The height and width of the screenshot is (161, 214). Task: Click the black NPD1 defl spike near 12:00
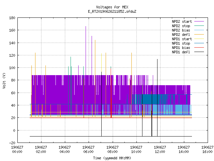coord(157,98)
